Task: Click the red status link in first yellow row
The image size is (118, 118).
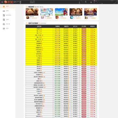Action: (x=92, y=29)
